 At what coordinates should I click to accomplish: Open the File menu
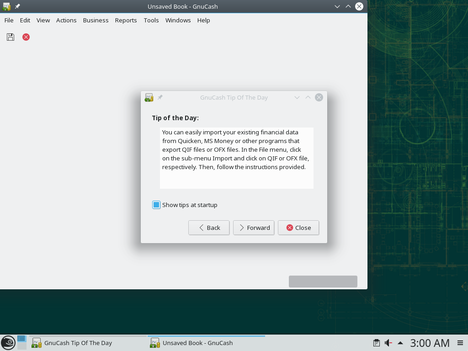tap(9, 20)
